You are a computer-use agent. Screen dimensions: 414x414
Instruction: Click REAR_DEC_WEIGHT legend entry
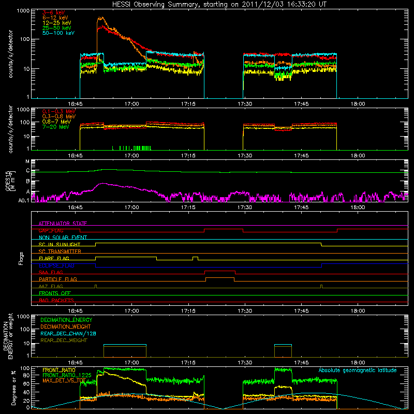tap(64, 341)
